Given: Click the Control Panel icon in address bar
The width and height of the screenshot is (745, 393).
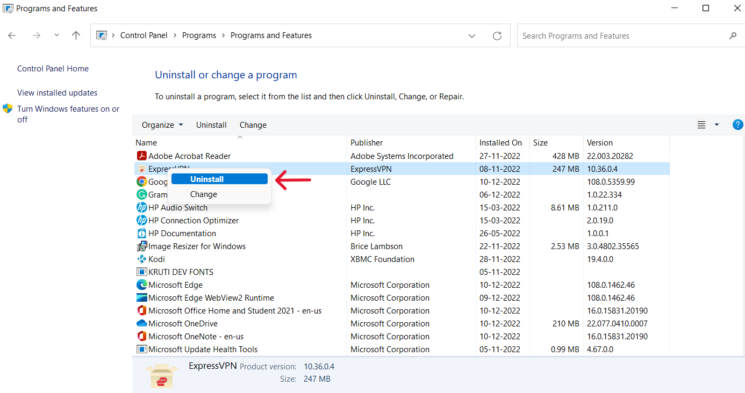Looking at the screenshot, I should point(101,35).
